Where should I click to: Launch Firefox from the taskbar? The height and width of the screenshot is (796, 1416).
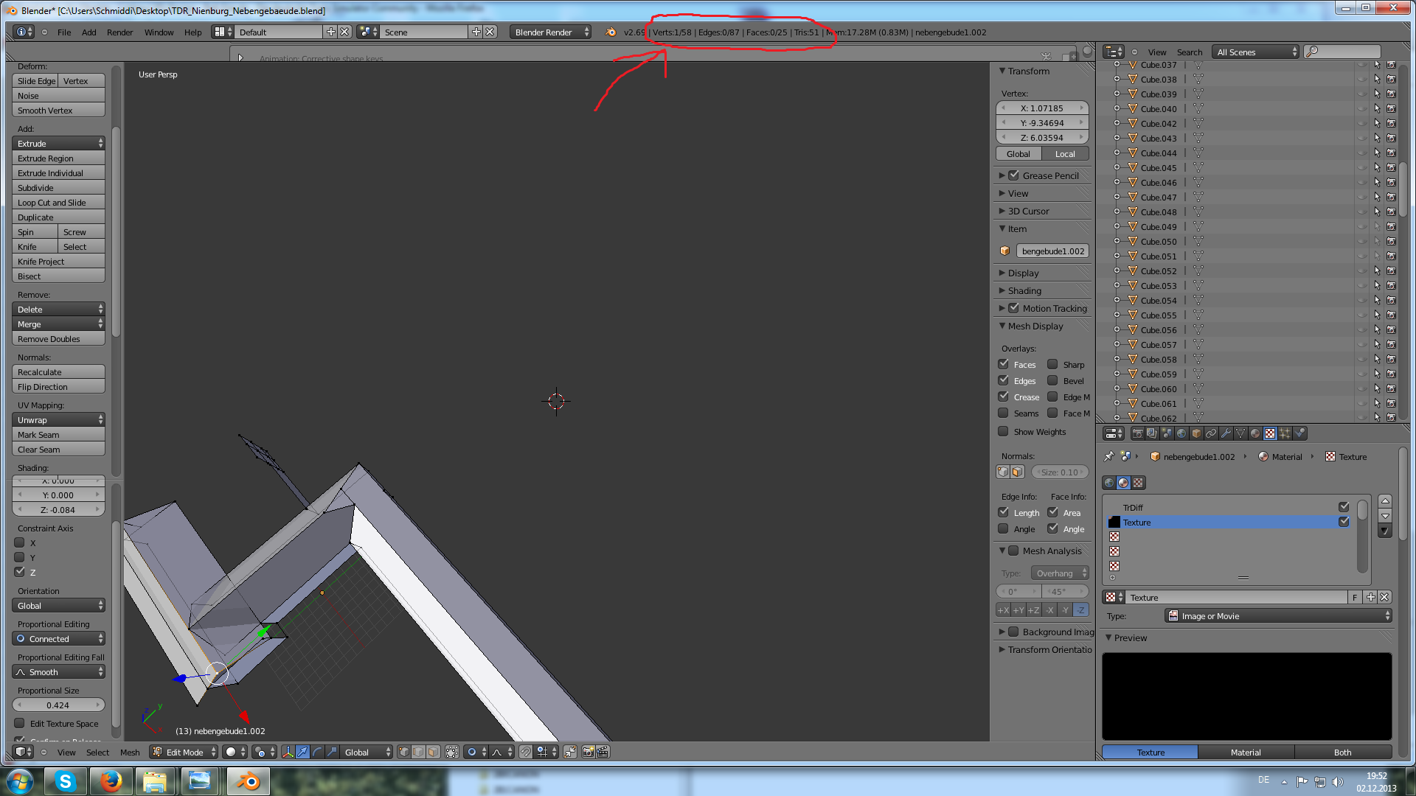pyautogui.click(x=111, y=781)
